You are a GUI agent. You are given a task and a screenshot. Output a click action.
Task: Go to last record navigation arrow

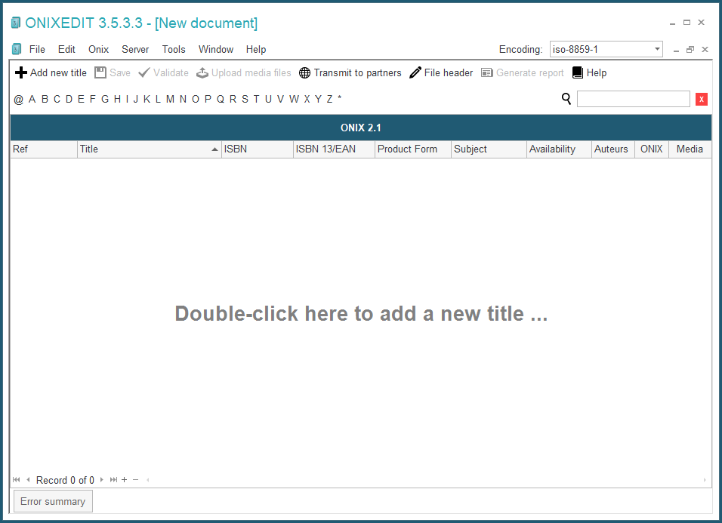[x=113, y=480]
